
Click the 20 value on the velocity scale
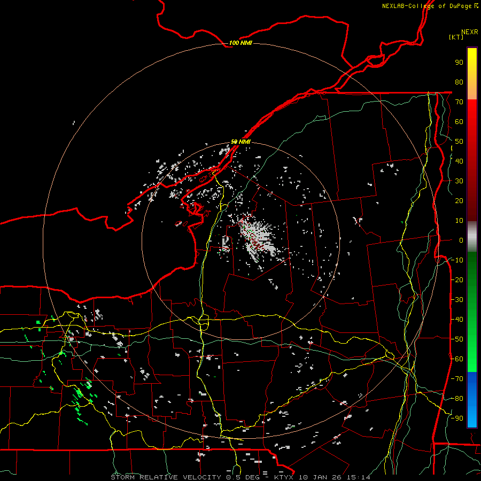coord(459,200)
